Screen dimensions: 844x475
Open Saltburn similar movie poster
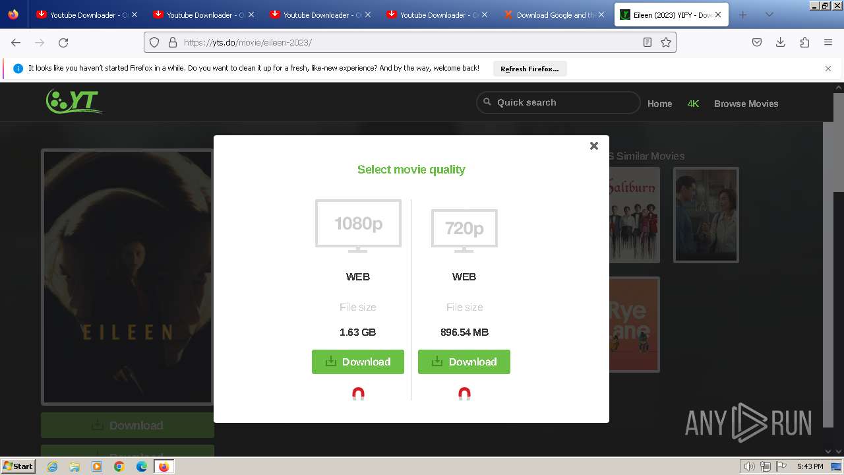pyautogui.click(x=634, y=214)
